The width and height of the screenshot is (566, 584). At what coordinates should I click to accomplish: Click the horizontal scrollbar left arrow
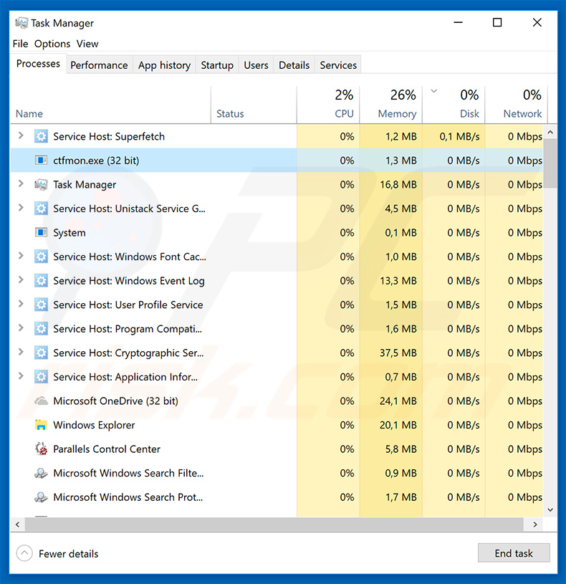click(17, 525)
